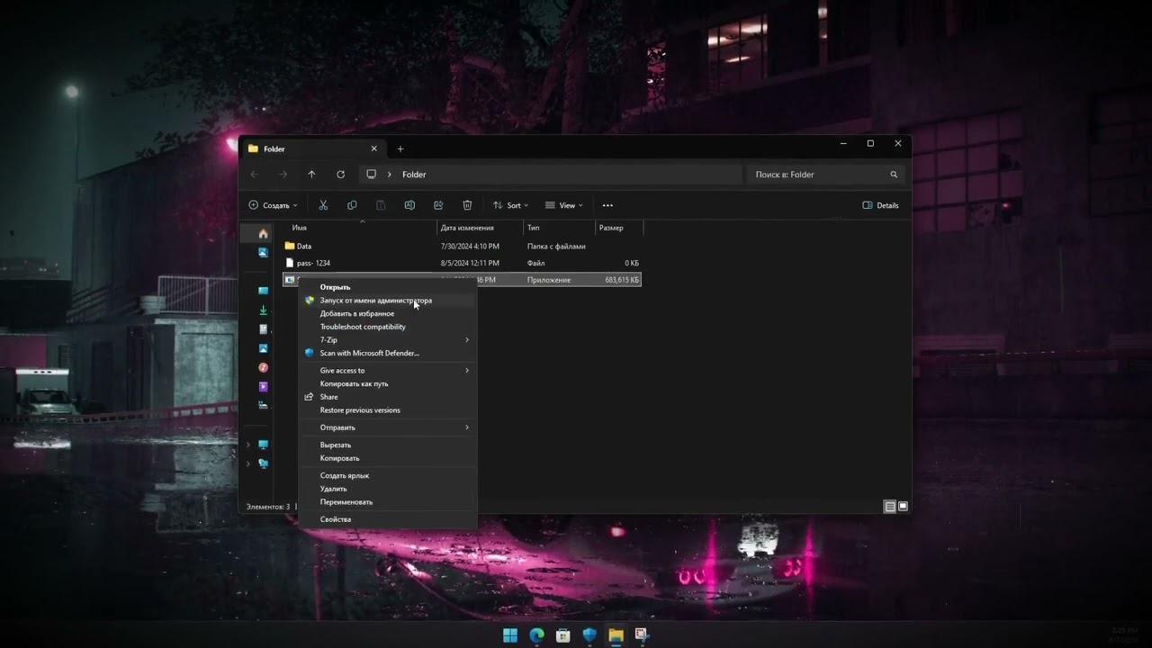Refresh the folder view
The image size is (1152, 648).
pos(340,175)
